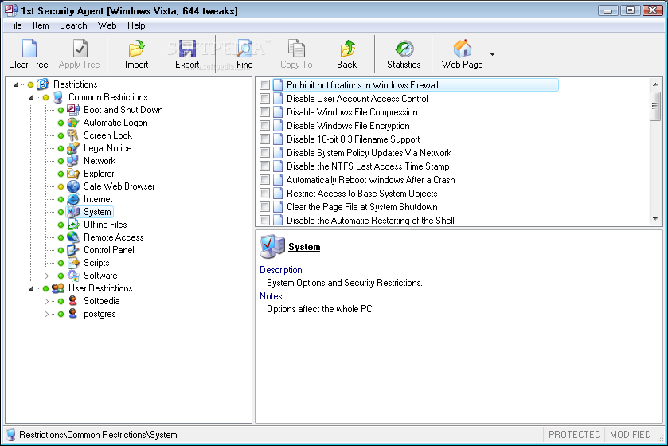Select the Network tree icon
This screenshot has width=668, height=446.
tap(73, 161)
